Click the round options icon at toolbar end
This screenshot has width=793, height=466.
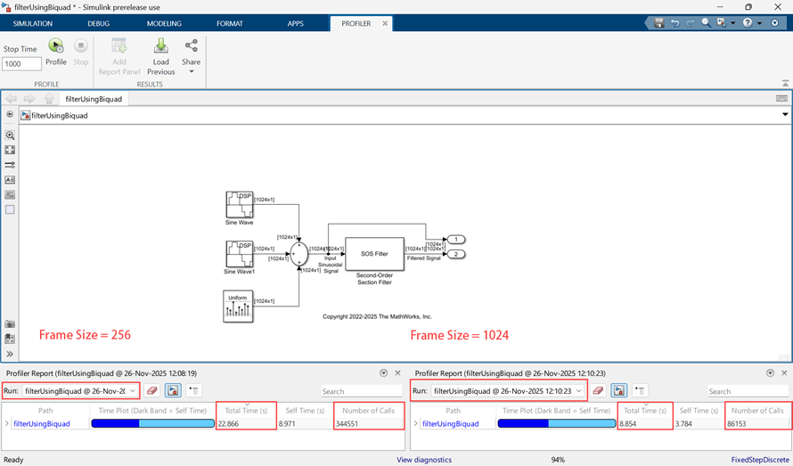775,23
